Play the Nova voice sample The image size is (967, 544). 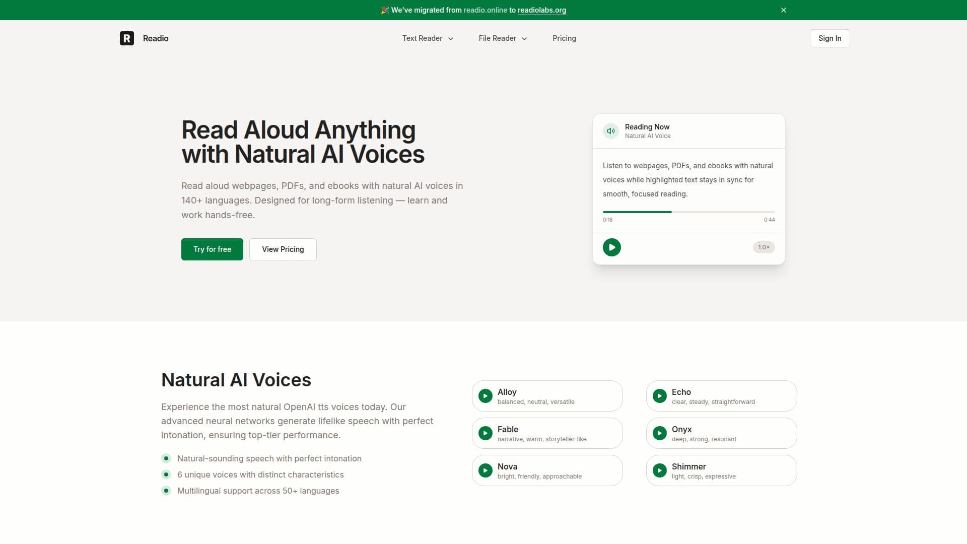click(x=486, y=470)
